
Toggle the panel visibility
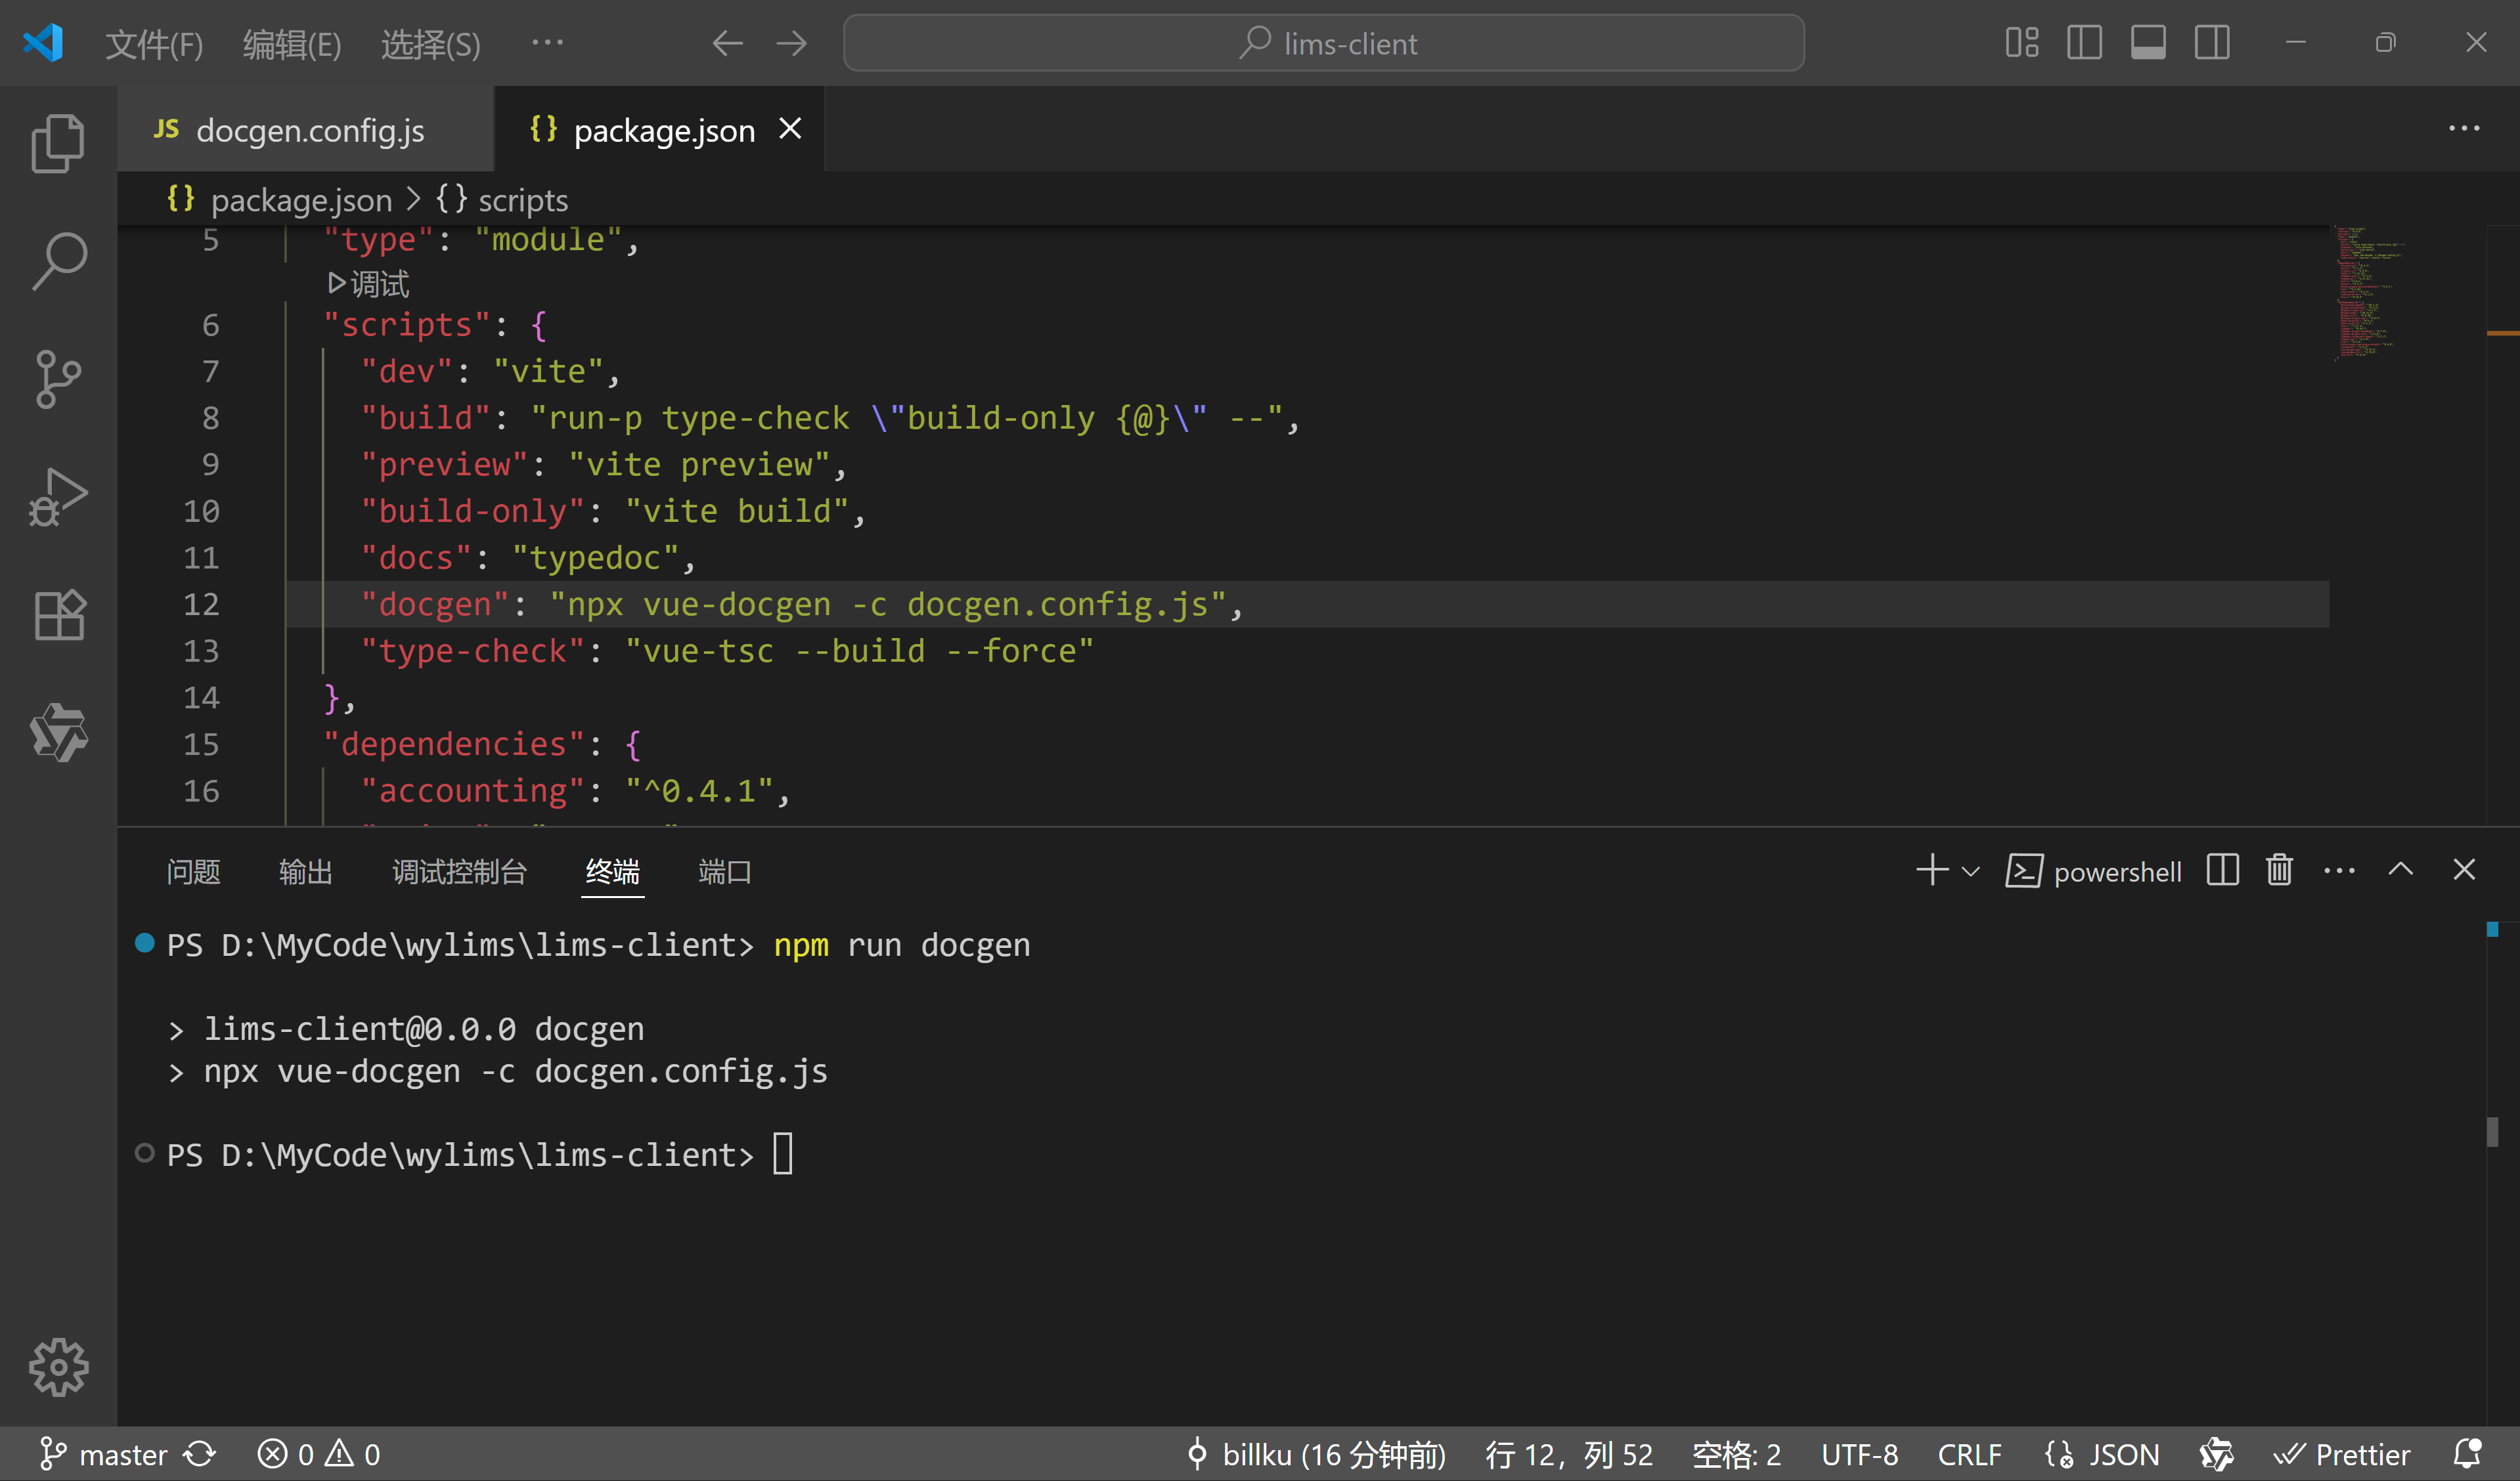2148,42
